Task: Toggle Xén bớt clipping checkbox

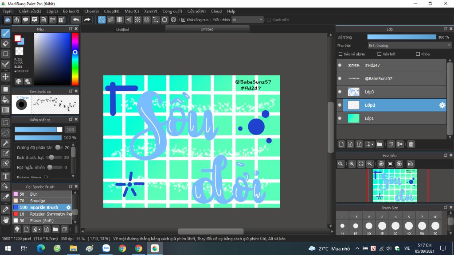Action: [x=380, y=54]
